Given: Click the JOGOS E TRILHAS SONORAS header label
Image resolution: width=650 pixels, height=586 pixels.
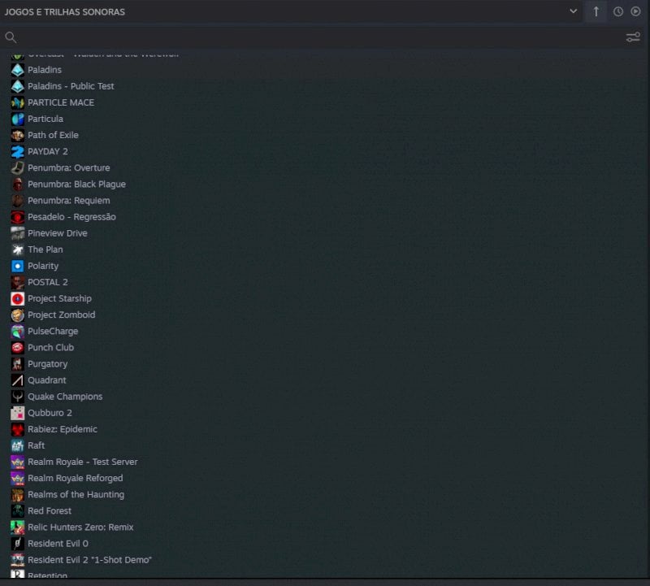Looking at the screenshot, I should (x=65, y=12).
